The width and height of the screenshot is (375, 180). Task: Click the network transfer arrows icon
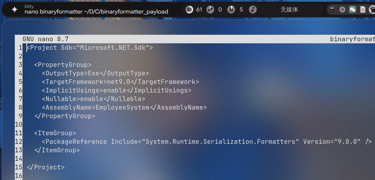(210, 10)
